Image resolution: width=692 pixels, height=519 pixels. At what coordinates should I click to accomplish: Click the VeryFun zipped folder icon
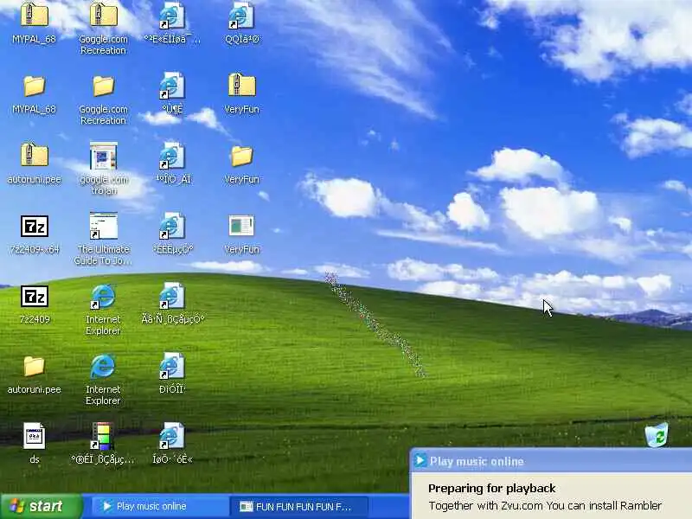[241, 85]
